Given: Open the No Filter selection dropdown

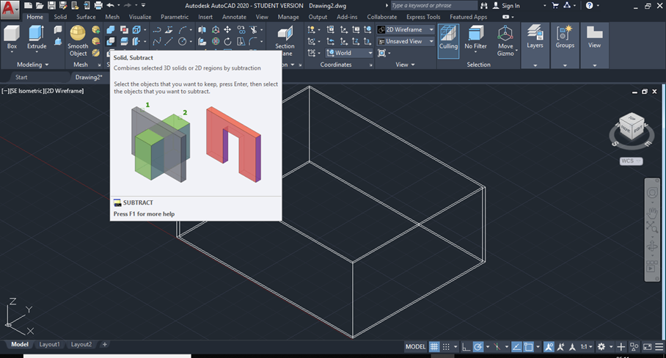Looking at the screenshot, I should coord(475,40).
